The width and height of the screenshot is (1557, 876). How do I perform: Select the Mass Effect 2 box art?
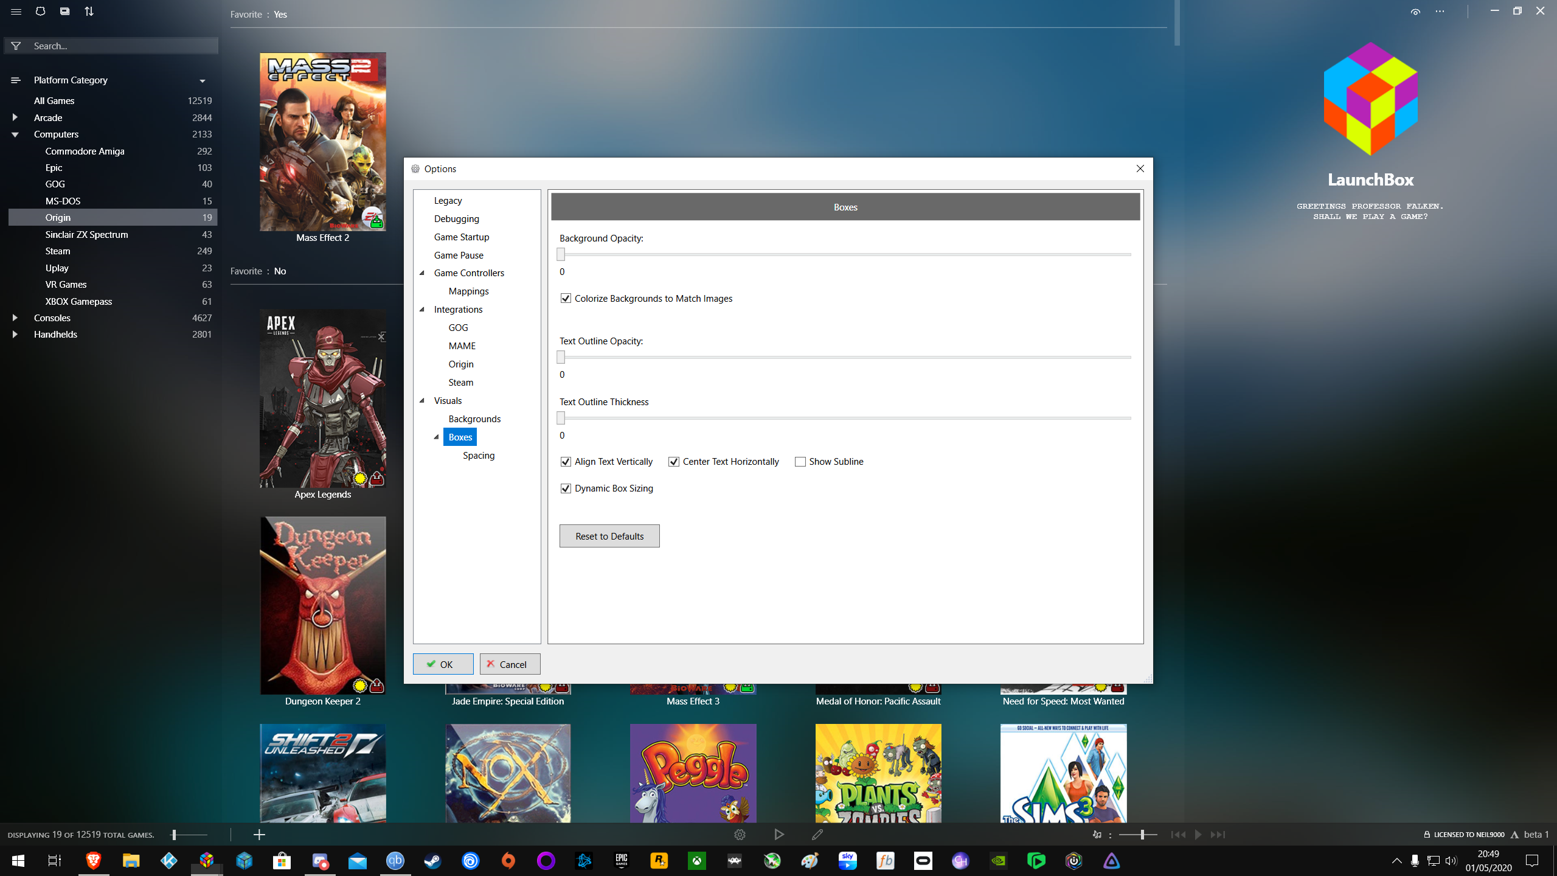point(323,142)
